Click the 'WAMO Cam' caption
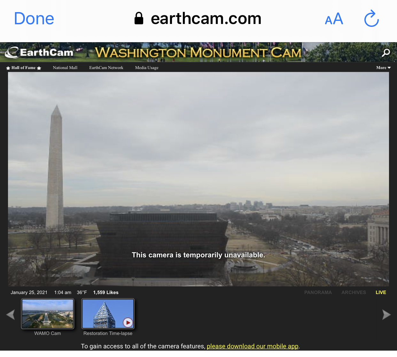The width and height of the screenshot is (397, 357). click(x=48, y=333)
